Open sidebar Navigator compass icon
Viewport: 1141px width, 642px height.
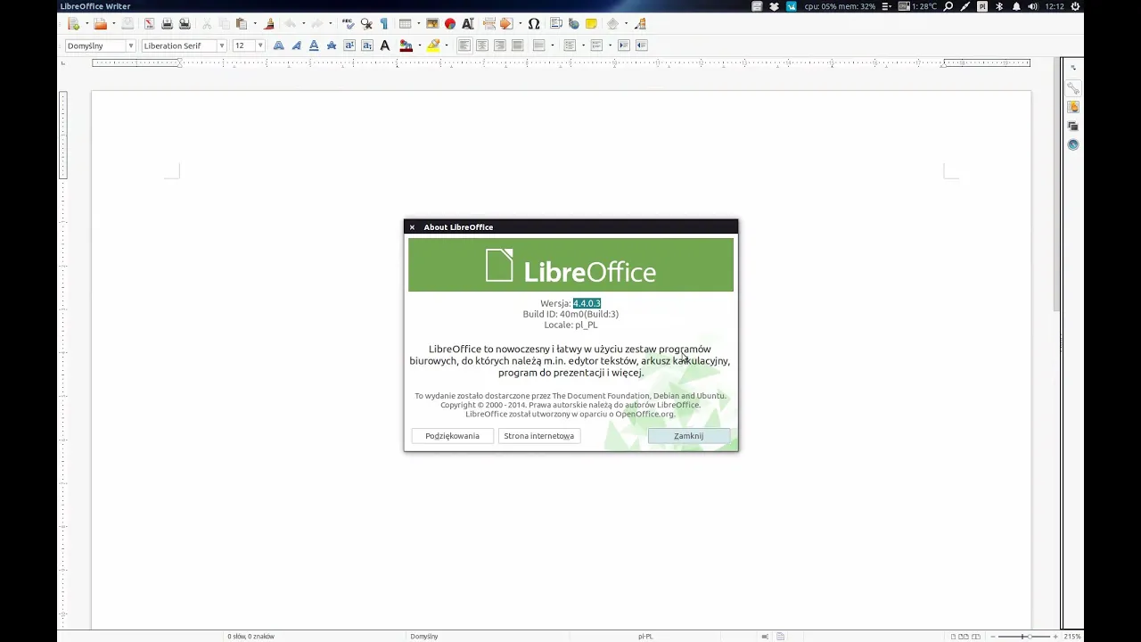1073,144
